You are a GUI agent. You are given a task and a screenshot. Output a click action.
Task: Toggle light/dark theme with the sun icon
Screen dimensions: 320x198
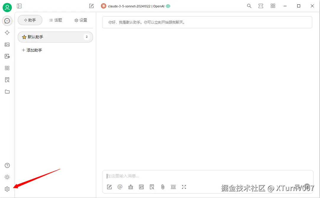tap(7, 177)
